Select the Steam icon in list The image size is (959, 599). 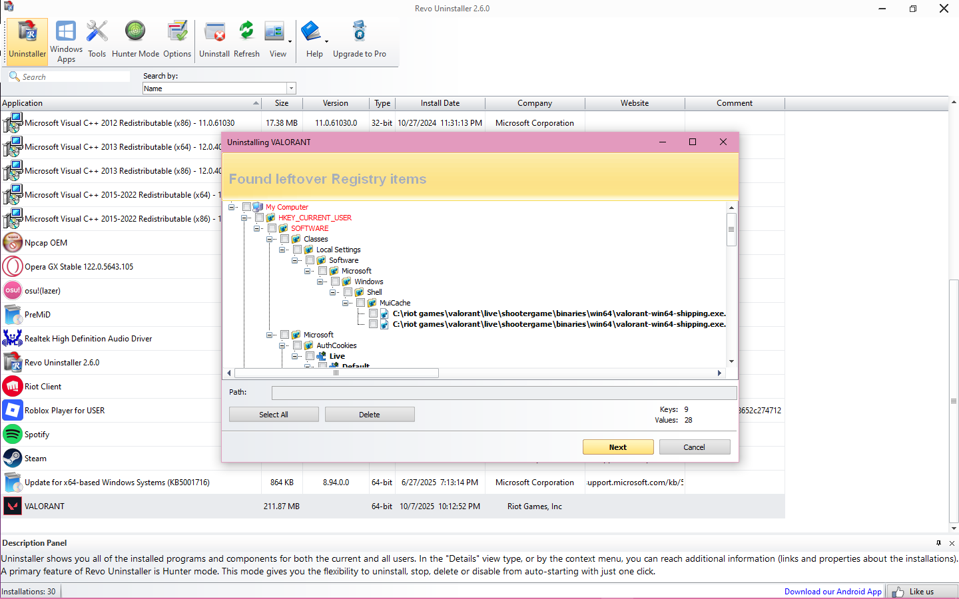point(13,459)
